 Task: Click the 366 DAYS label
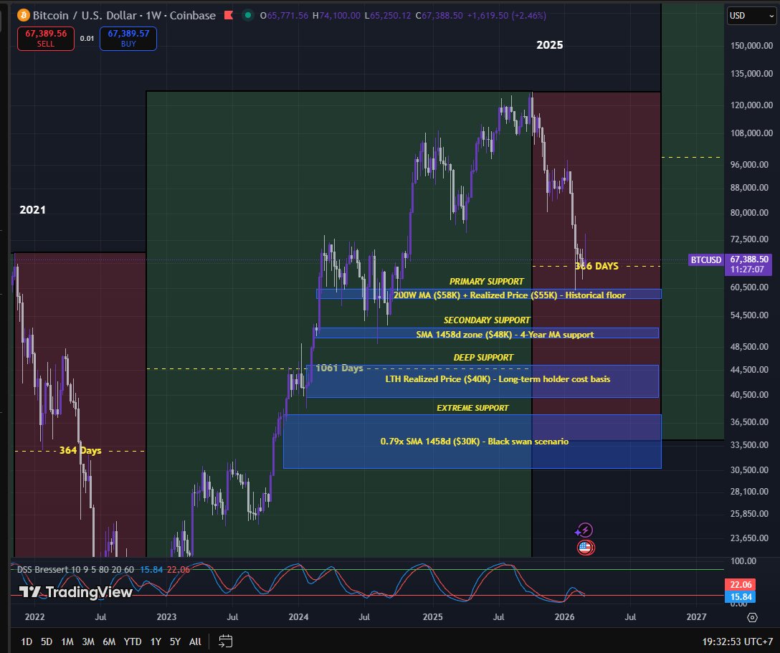click(596, 266)
